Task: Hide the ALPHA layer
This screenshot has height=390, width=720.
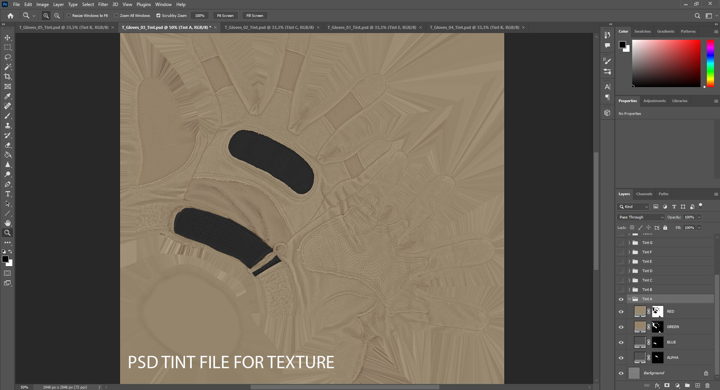Action: coord(621,358)
